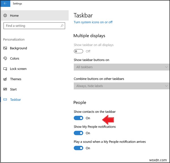Click the Home gear icon
170x163 pixels.
[5, 16]
